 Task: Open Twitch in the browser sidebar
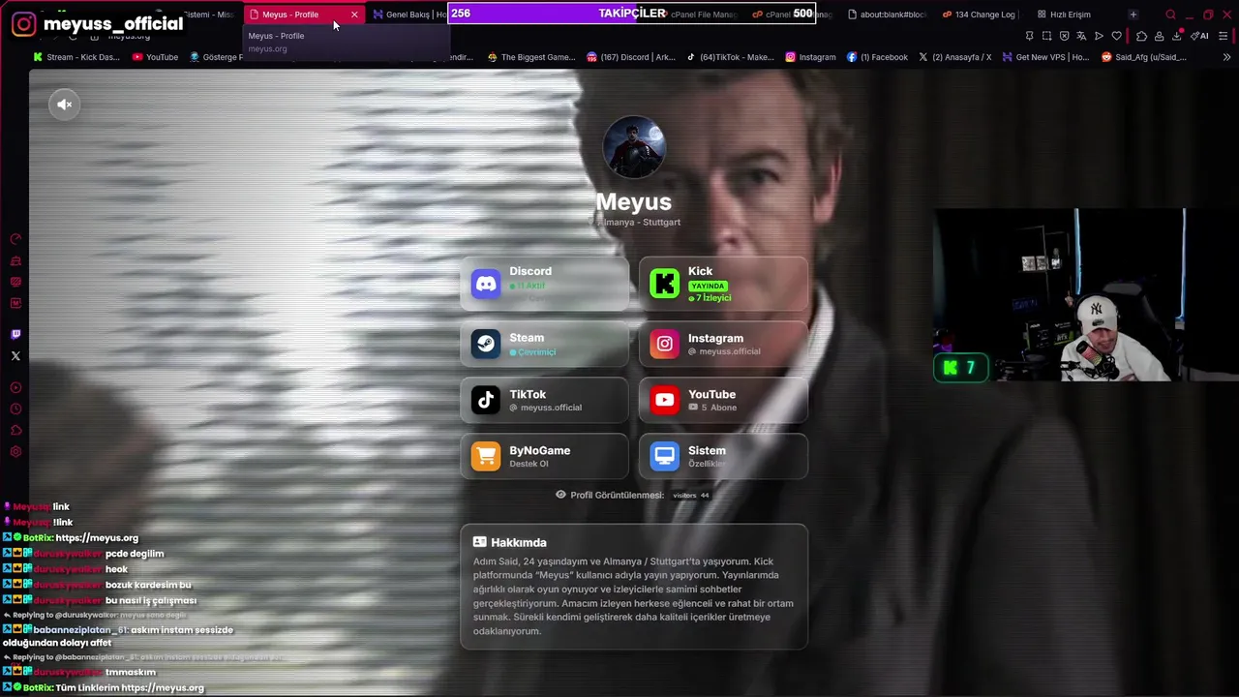coord(15,334)
